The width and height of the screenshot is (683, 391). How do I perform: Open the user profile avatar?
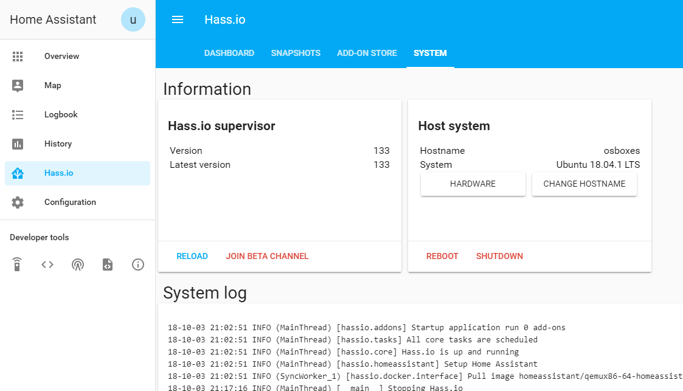[x=133, y=19]
